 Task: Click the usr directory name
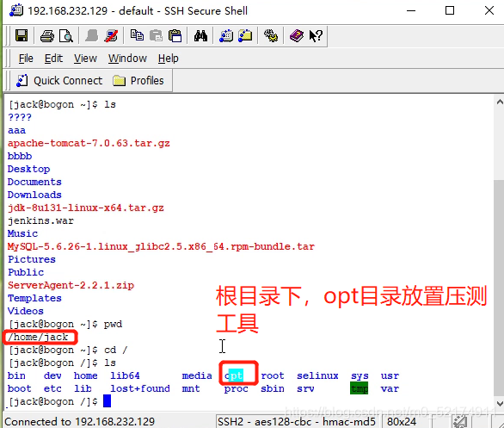click(x=390, y=375)
